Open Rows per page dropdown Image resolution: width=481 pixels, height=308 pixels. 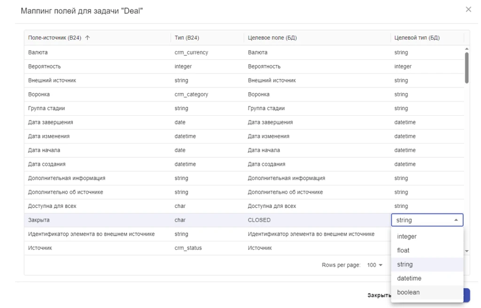[x=375, y=265]
